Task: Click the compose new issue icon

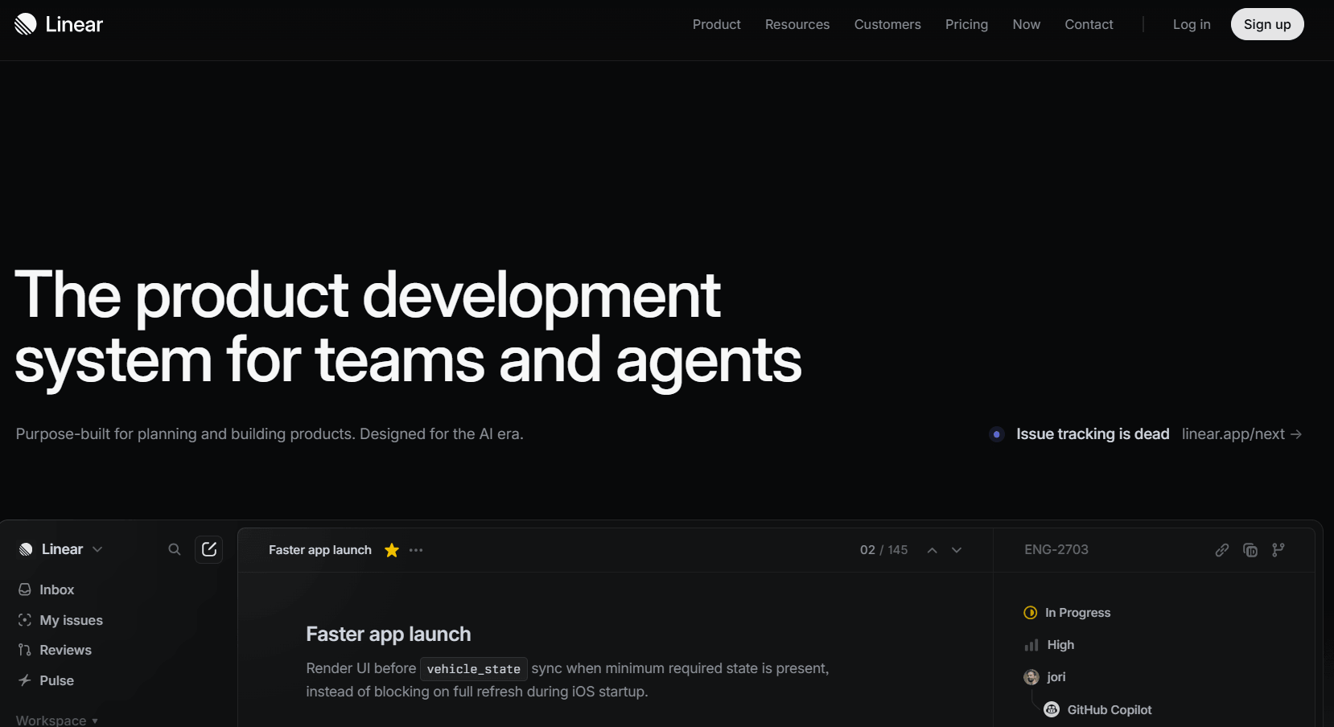Action: [x=209, y=549]
